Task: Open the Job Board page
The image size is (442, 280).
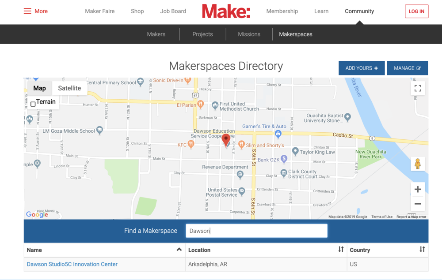Action: click(x=173, y=11)
